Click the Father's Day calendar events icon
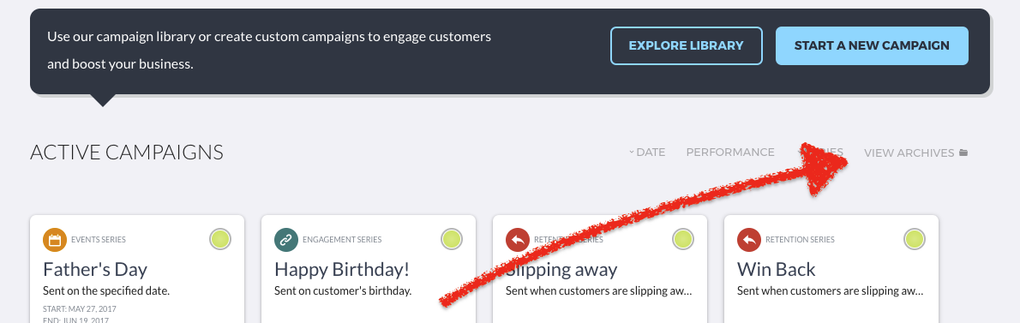 coord(56,240)
